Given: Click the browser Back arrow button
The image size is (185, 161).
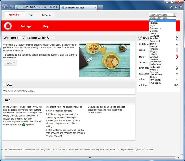Looking at the screenshot, I should [5, 7].
